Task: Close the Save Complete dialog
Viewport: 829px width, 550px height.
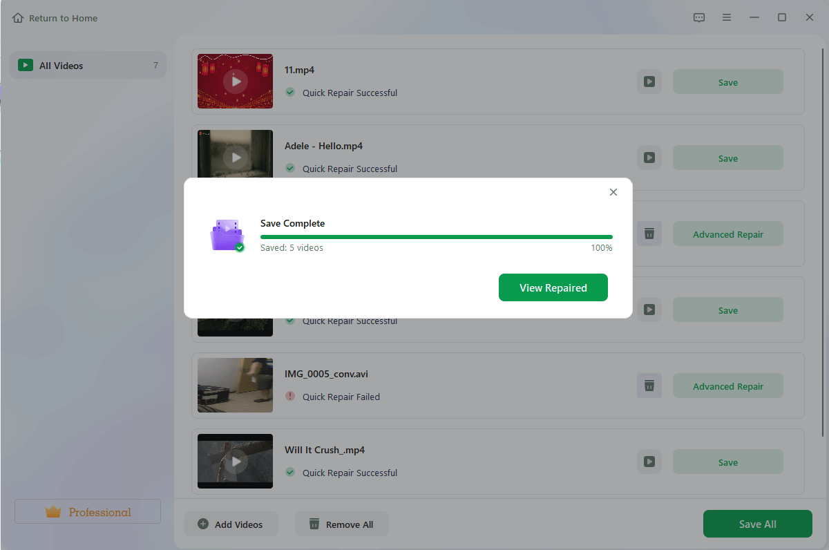Action: coord(613,192)
